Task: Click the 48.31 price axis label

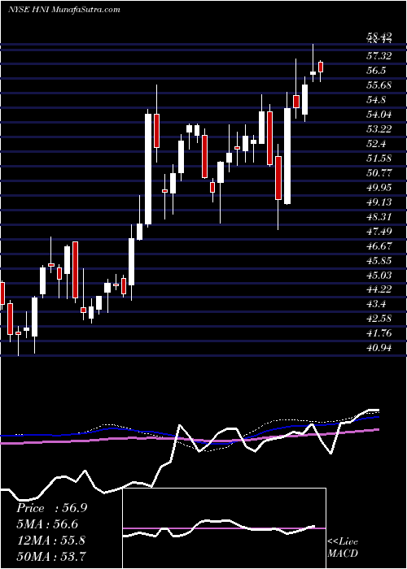Action: (379, 217)
